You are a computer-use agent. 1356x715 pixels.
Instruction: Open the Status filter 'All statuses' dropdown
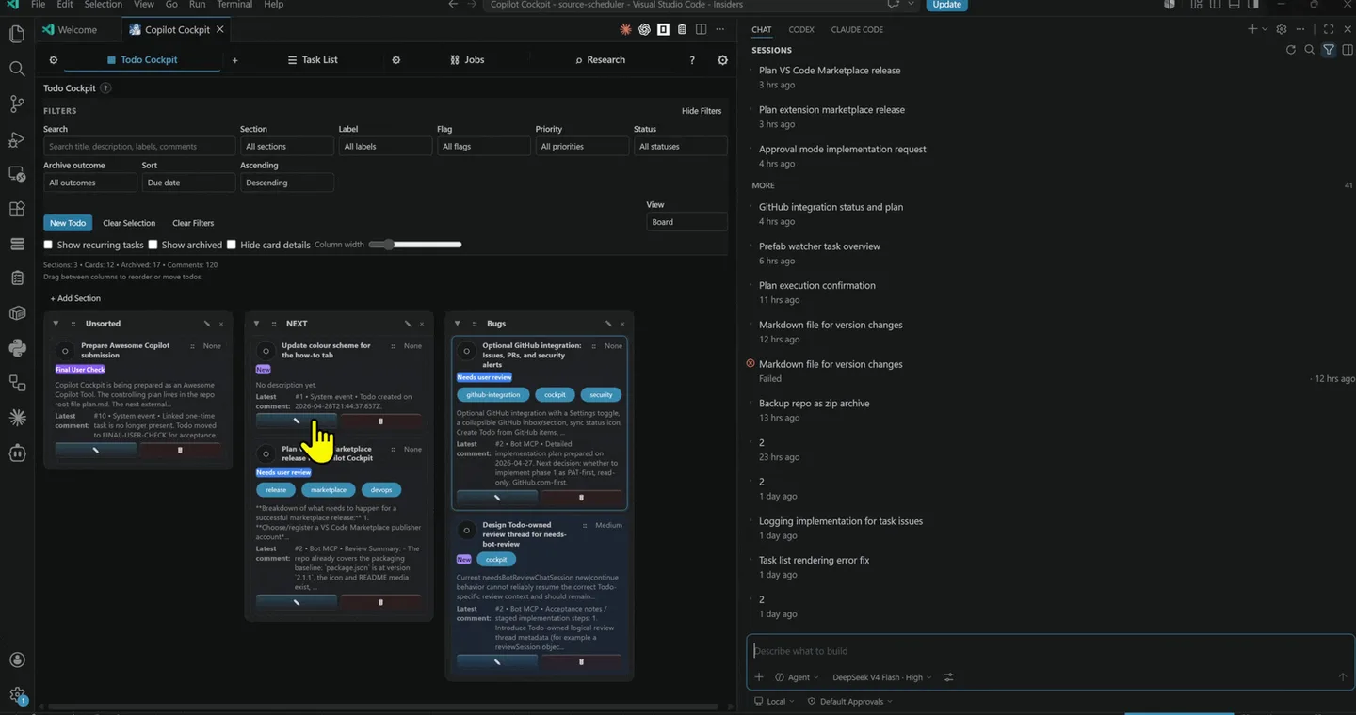click(x=681, y=147)
